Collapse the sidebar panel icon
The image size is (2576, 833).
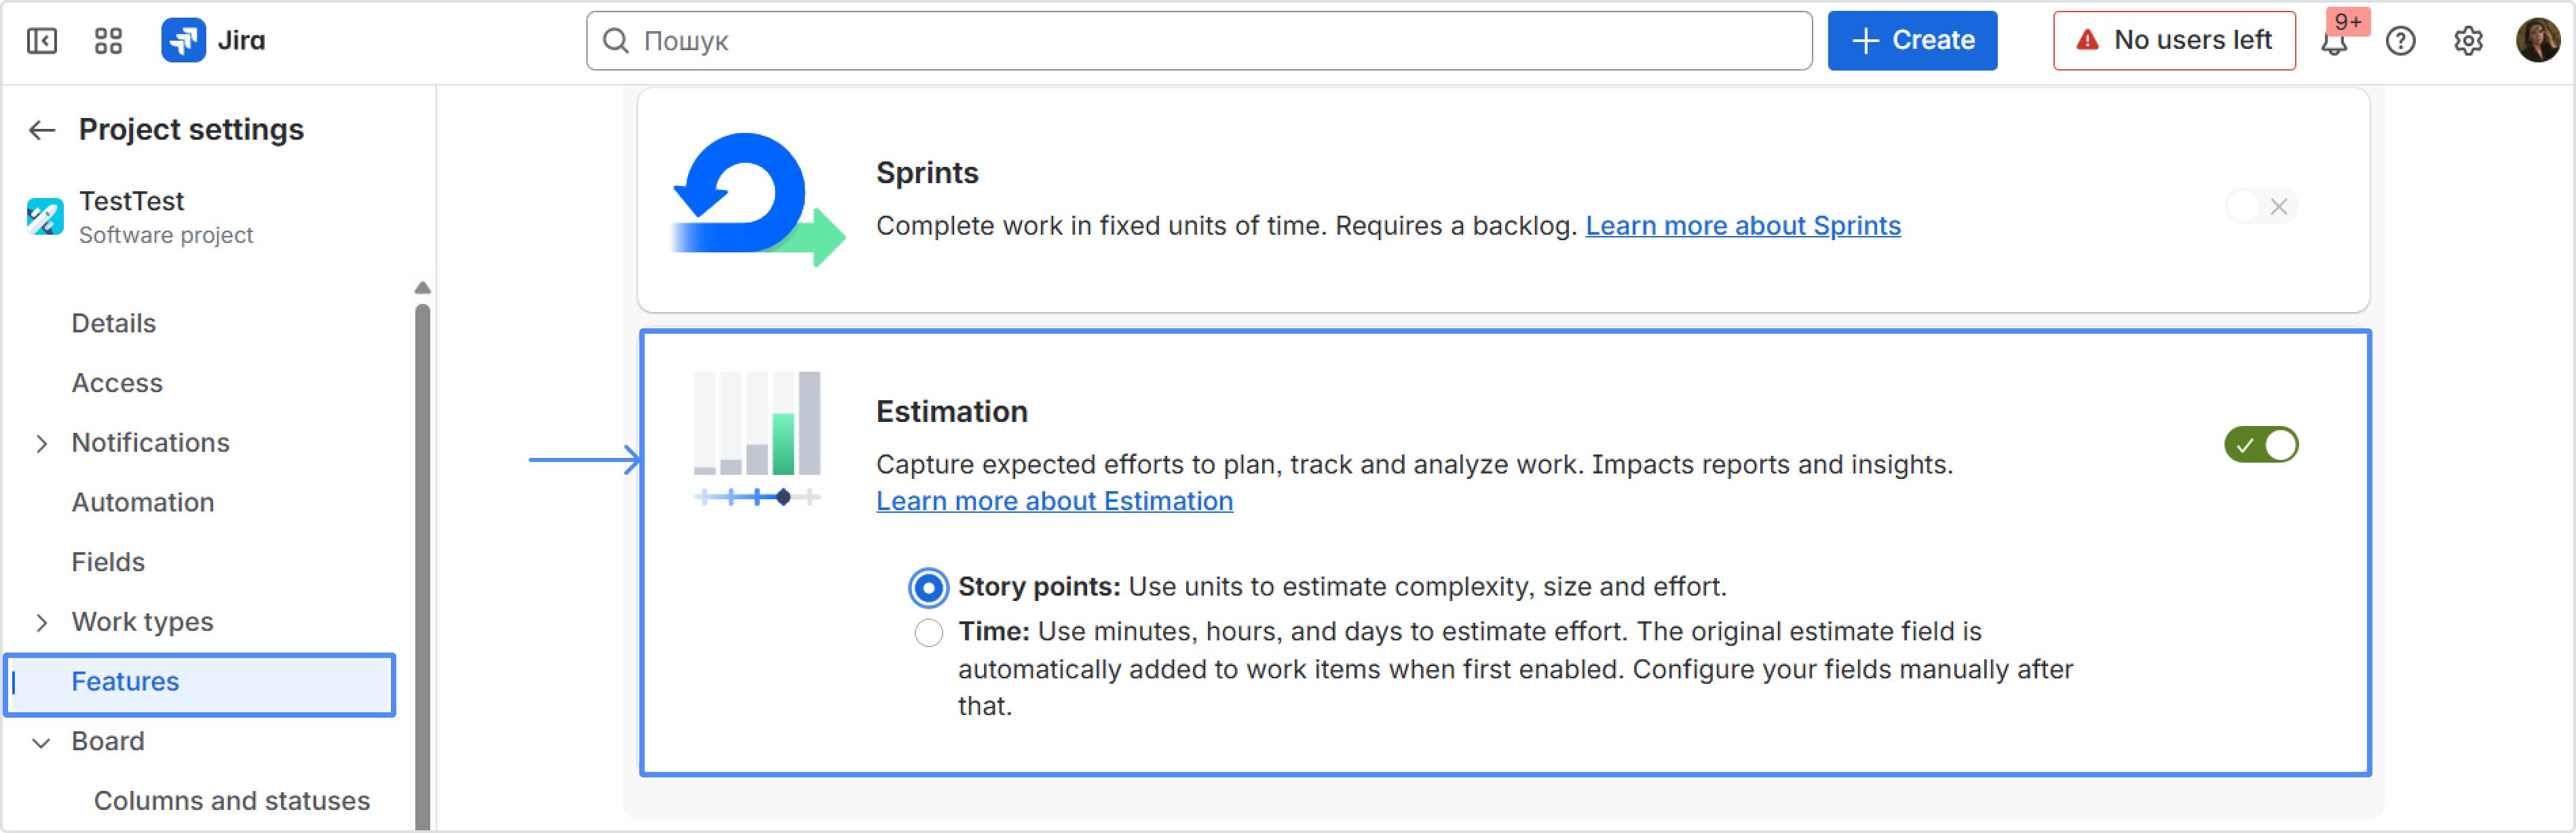(x=42, y=41)
